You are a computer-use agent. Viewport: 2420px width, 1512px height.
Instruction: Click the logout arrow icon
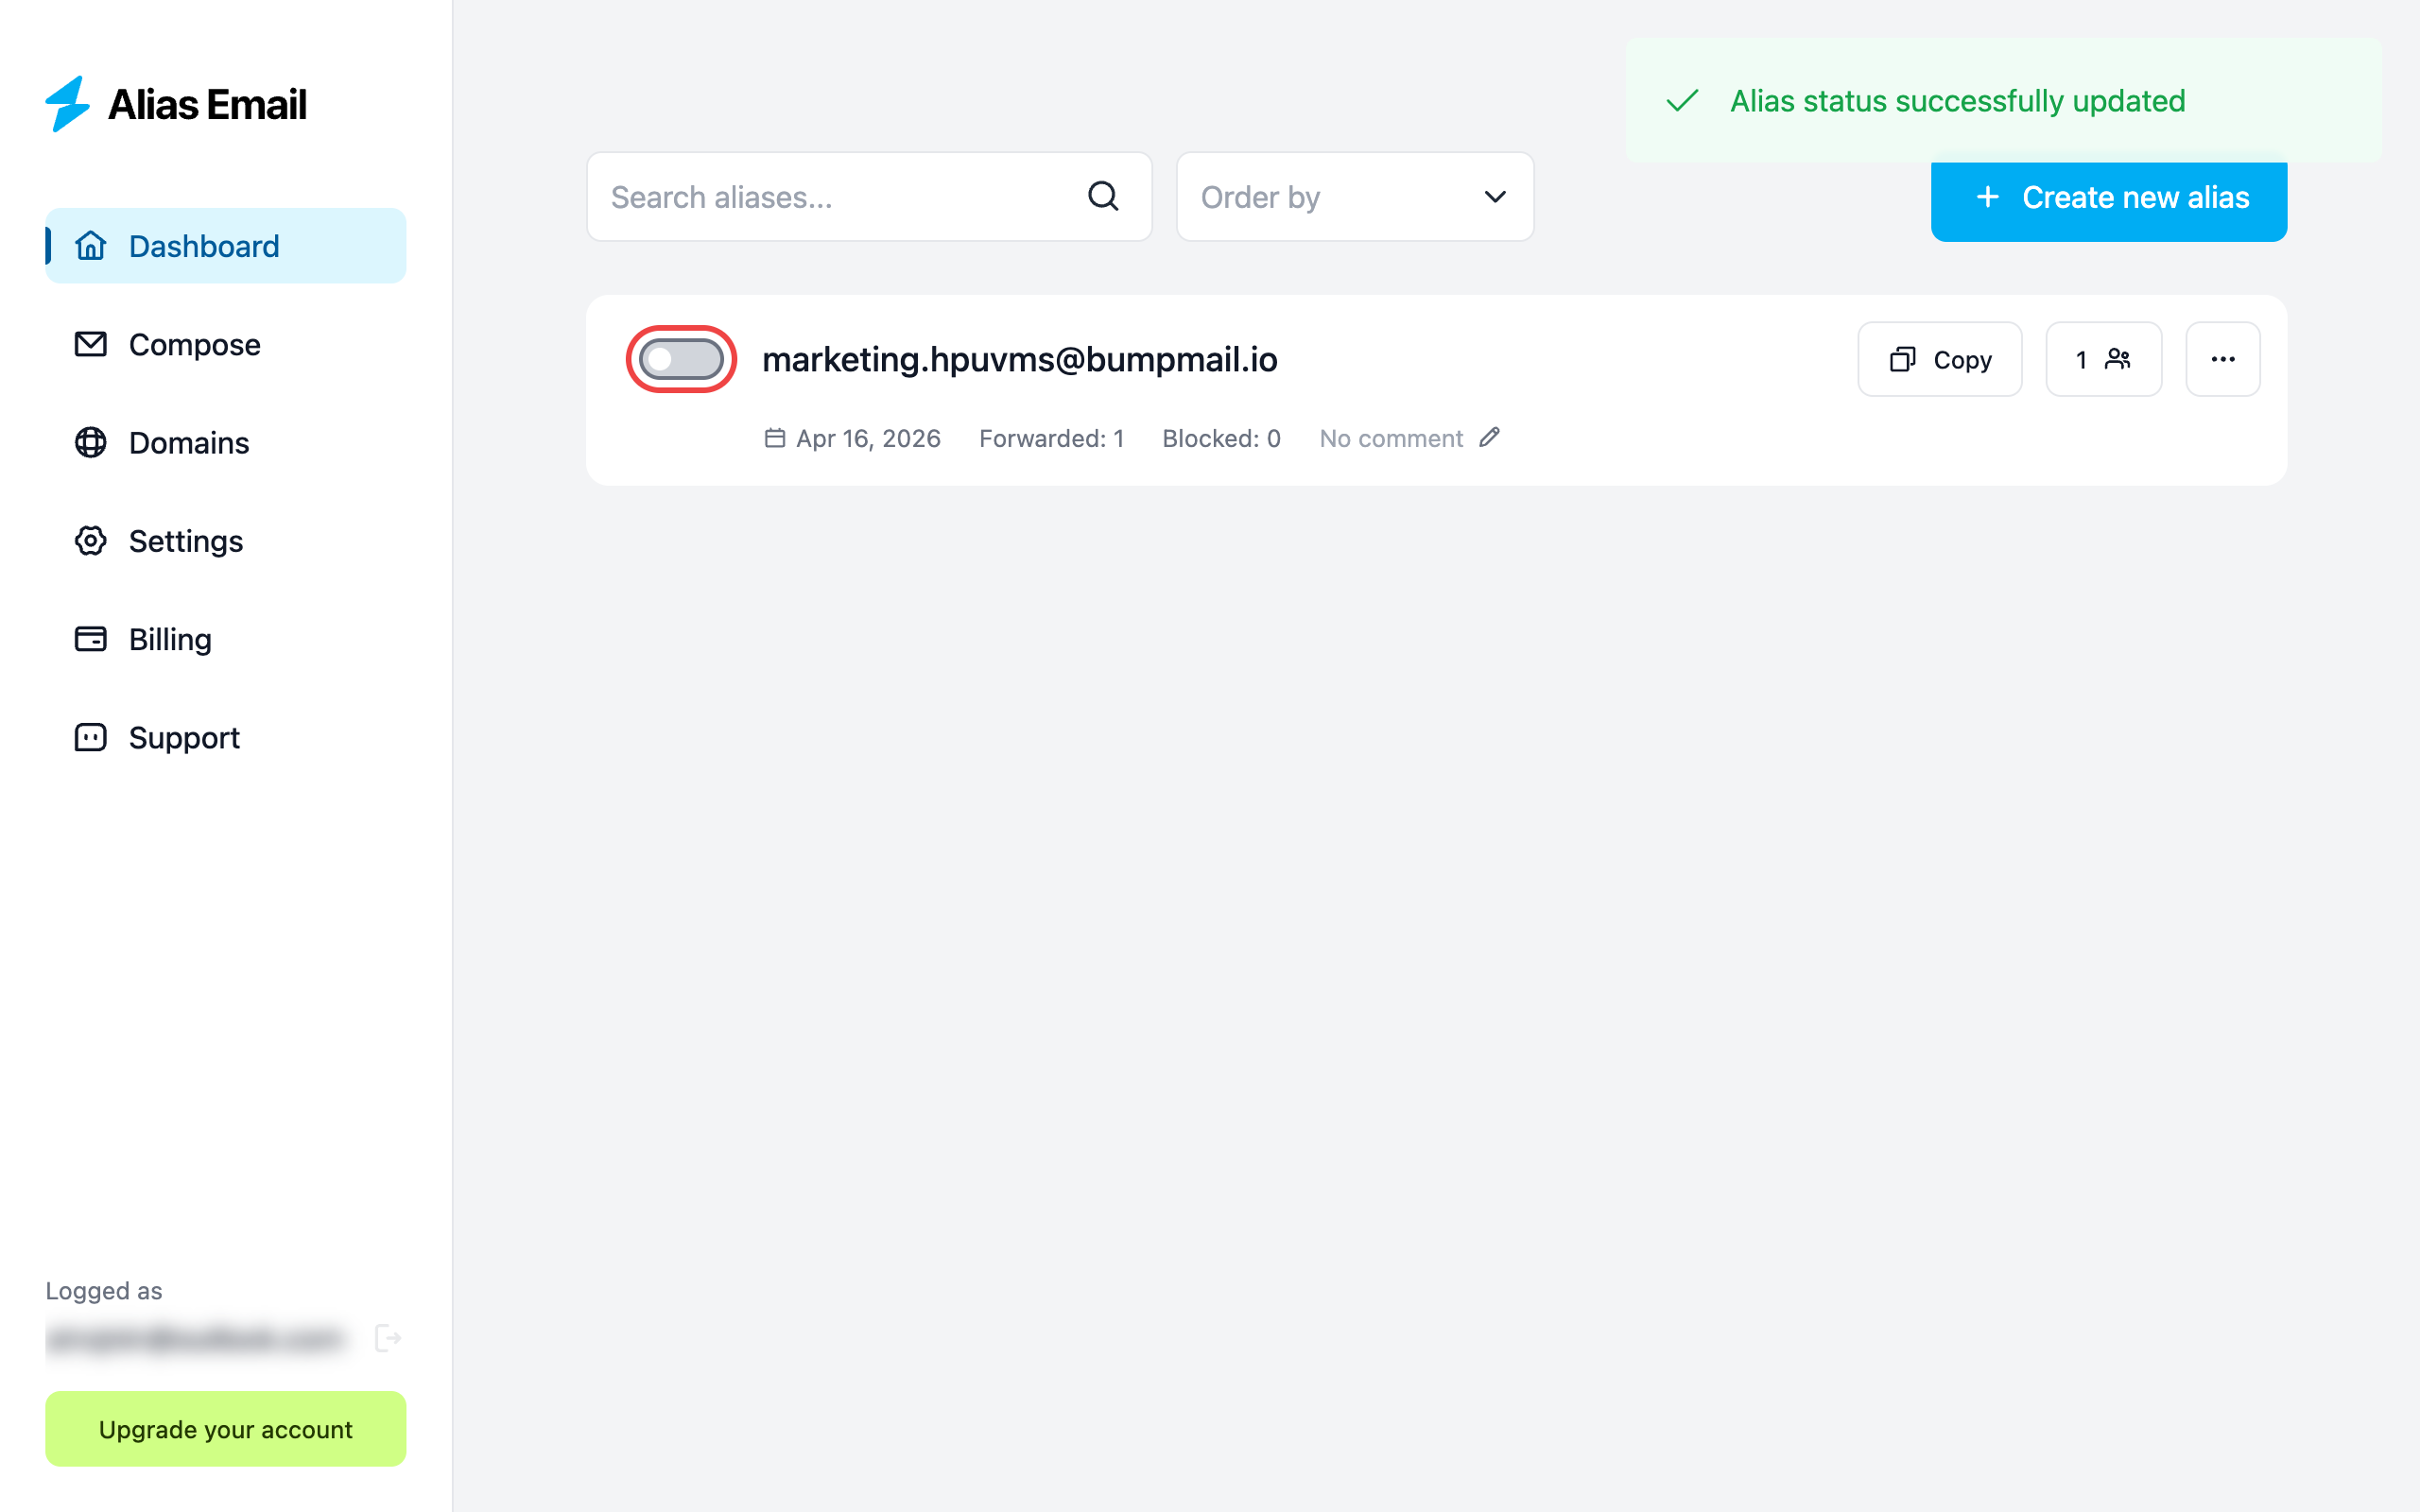[387, 1338]
